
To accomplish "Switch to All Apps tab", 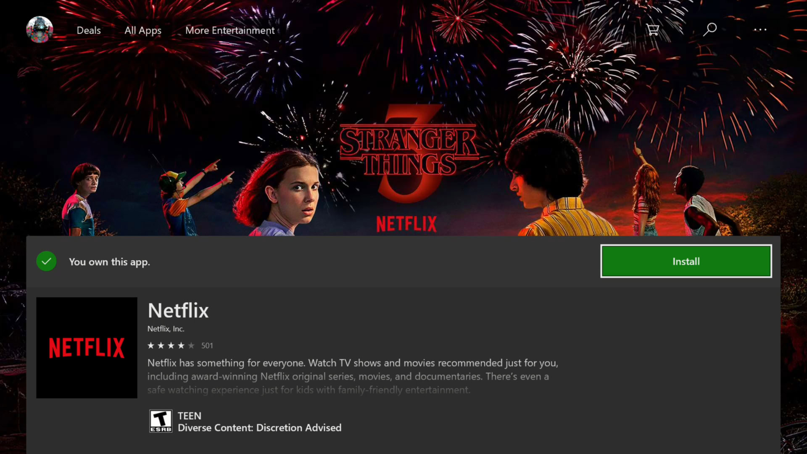I will pos(143,30).
